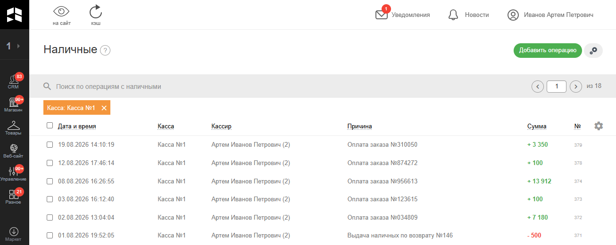Click operation number 379

(x=578, y=145)
